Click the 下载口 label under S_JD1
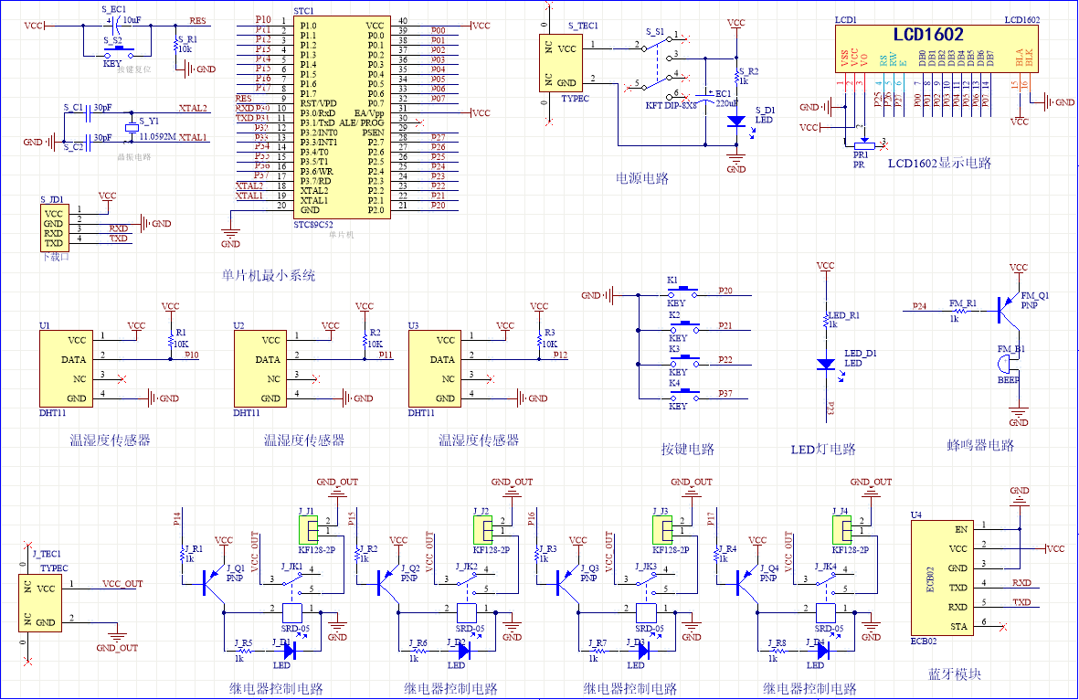Screen dimensions: 1079x700 pyautogui.click(x=56, y=257)
